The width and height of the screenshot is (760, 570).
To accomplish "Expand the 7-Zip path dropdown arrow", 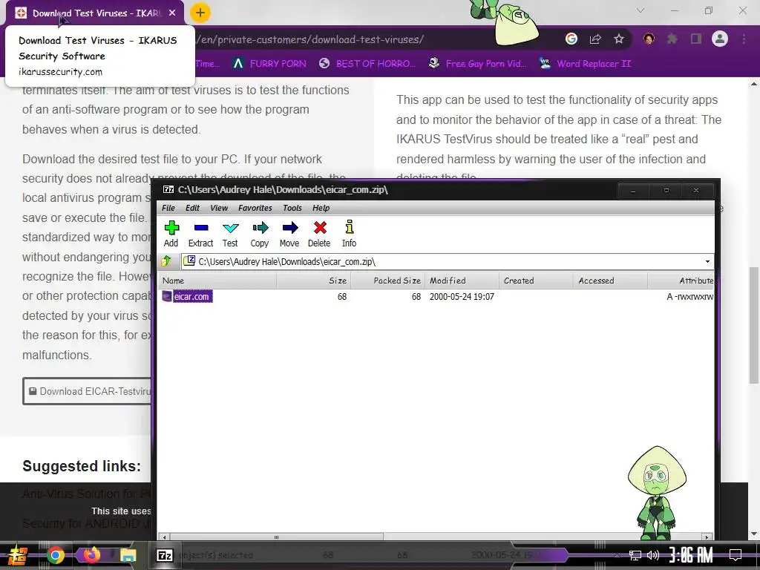I will point(707,262).
